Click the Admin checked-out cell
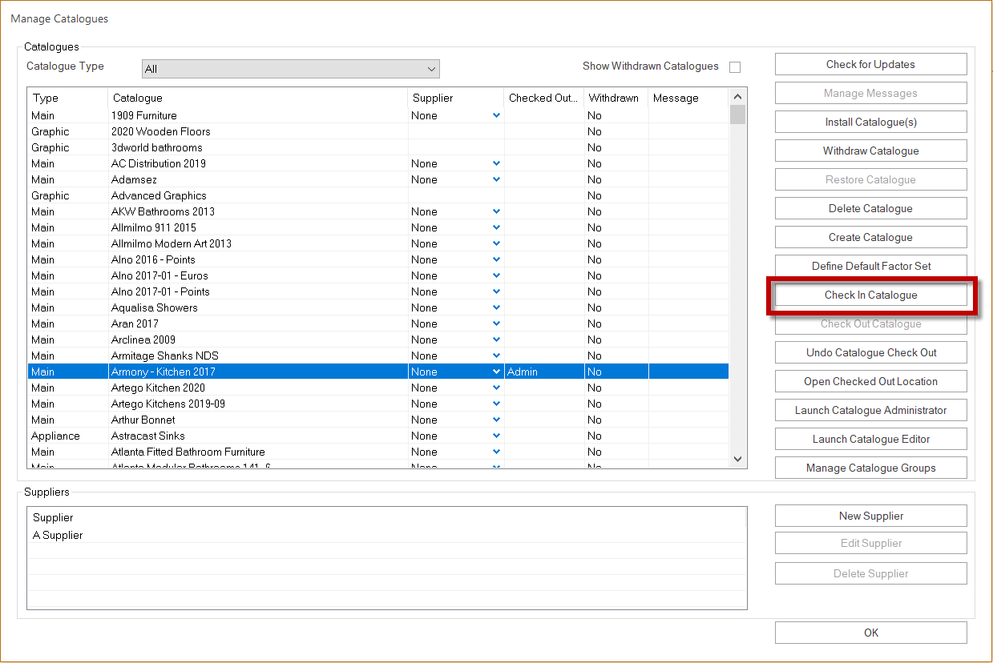This screenshot has width=993, height=663. pos(544,372)
